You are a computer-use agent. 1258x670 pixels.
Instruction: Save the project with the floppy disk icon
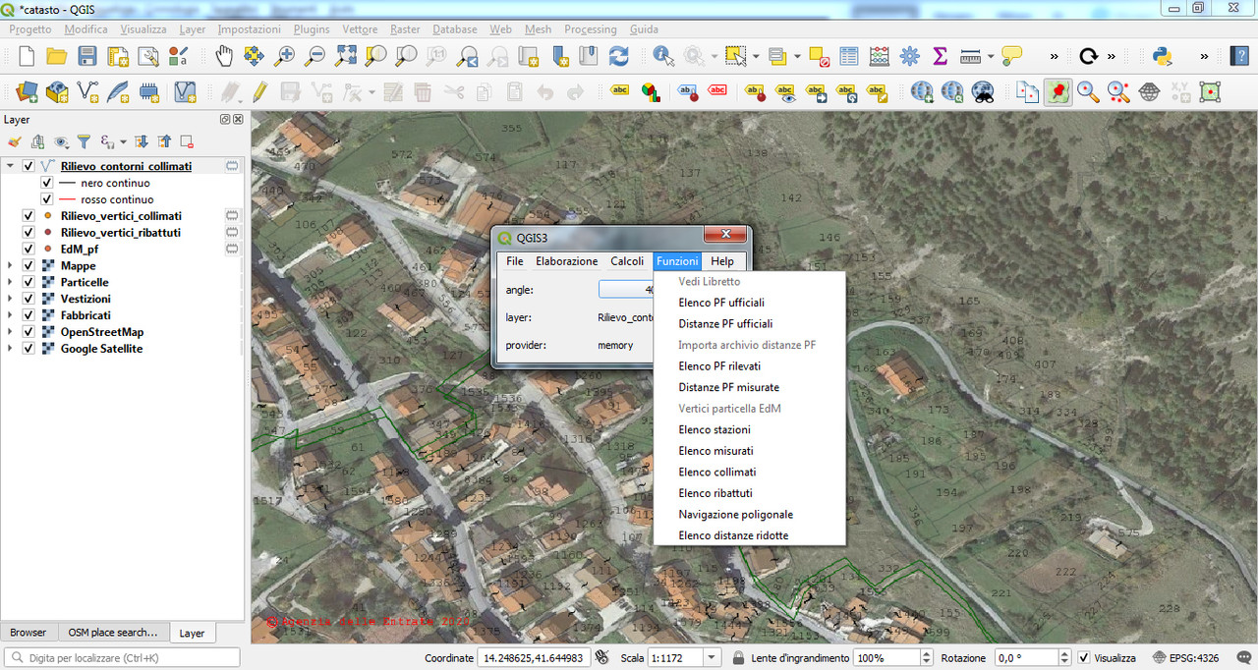(87, 56)
